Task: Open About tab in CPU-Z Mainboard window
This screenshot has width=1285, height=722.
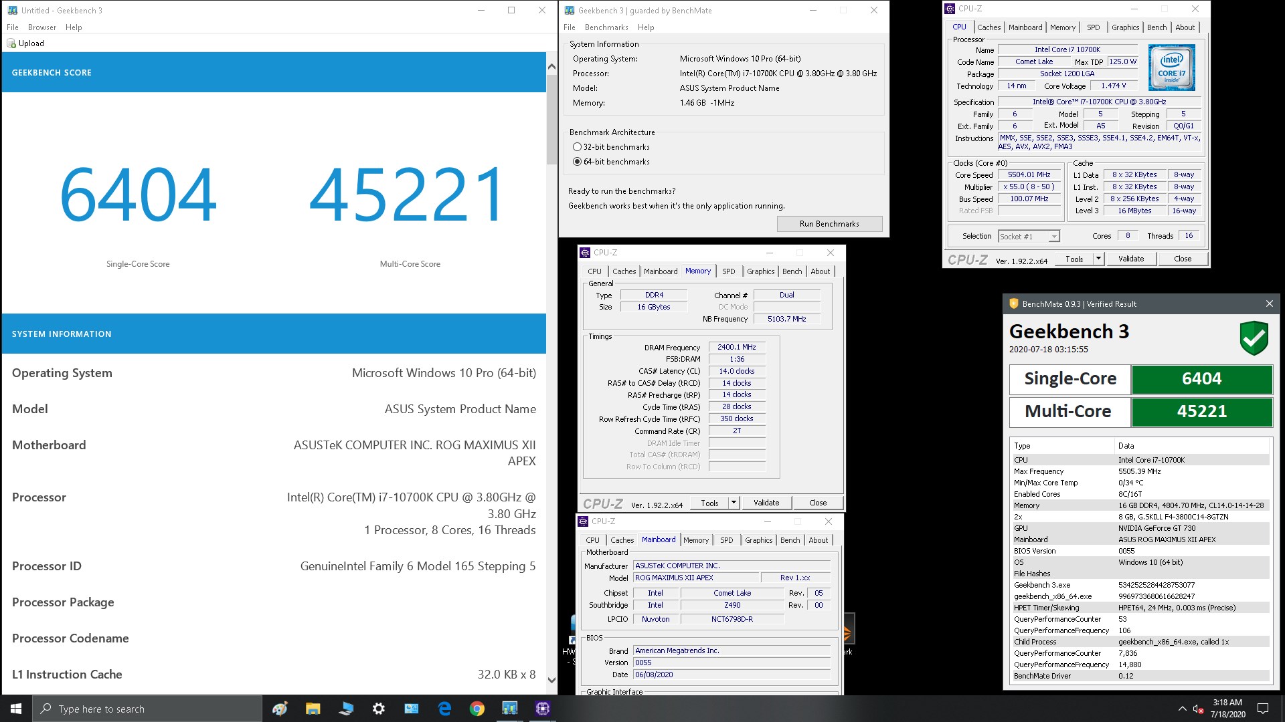Action: pos(819,540)
